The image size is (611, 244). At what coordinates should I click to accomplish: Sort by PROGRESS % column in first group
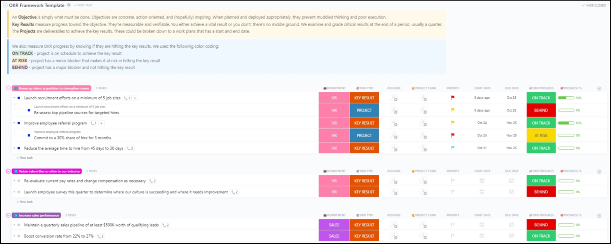click(x=571, y=88)
